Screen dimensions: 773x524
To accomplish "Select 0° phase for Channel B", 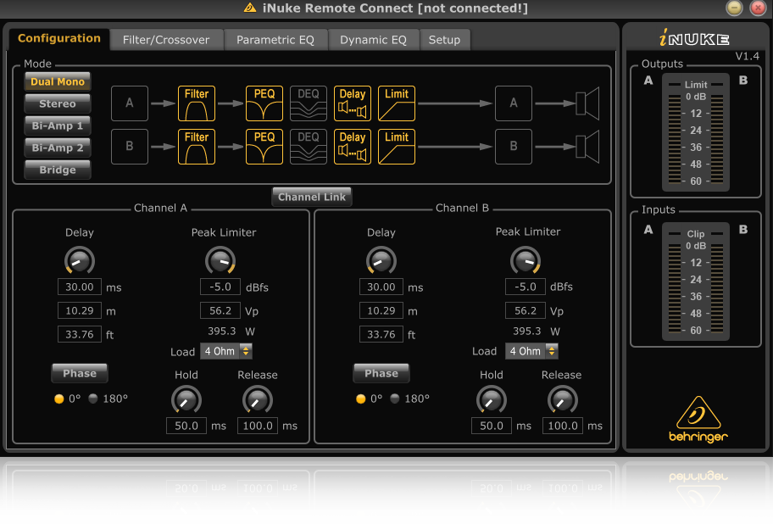I will pyautogui.click(x=361, y=399).
